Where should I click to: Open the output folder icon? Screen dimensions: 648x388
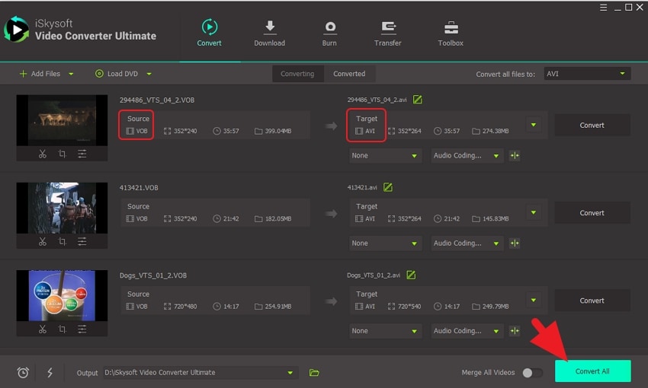314,373
